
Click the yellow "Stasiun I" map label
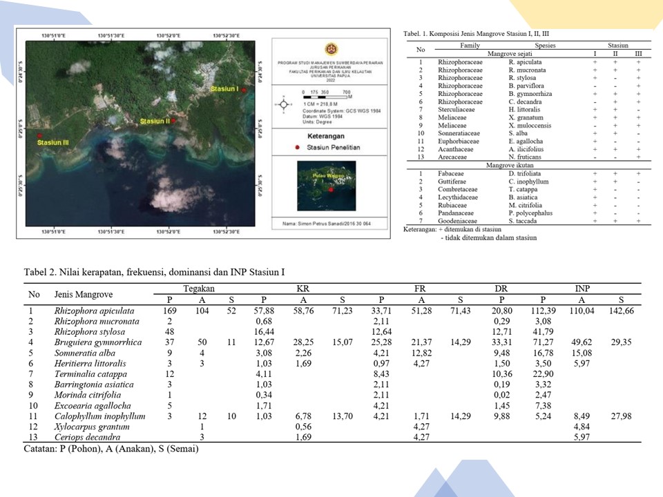(224, 89)
